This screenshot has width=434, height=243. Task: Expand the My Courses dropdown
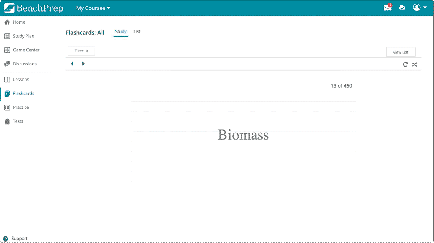93,8
